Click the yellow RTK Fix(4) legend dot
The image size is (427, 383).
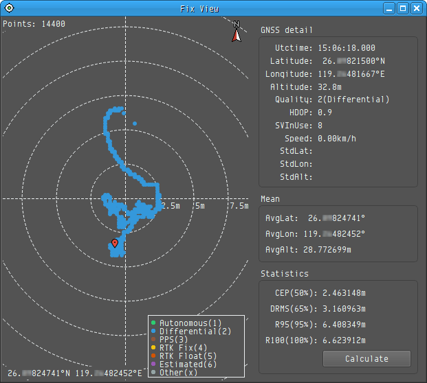pyautogui.click(x=153, y=347)
